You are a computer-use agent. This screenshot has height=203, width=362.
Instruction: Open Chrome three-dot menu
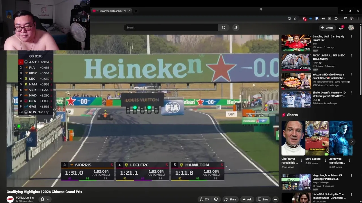click(358, 19)
